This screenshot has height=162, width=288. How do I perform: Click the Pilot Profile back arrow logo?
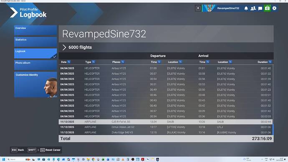[14, 13]
